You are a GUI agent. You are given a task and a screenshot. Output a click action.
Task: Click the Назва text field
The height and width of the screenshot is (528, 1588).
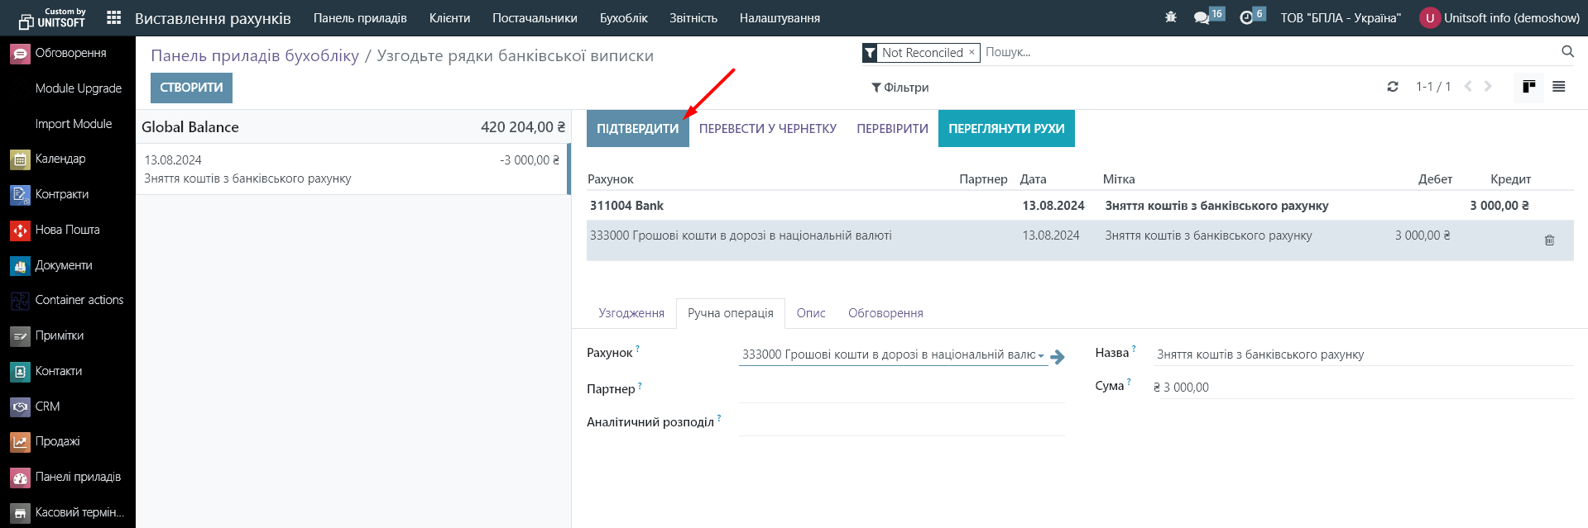[1363, 354]
